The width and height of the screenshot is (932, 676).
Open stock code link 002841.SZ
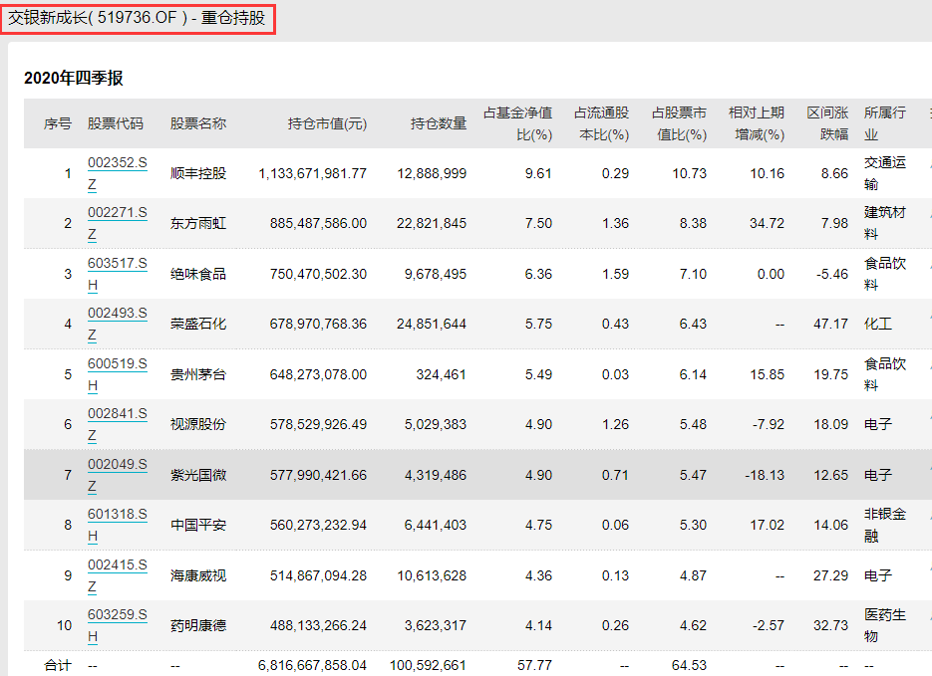tap(117, 424)
